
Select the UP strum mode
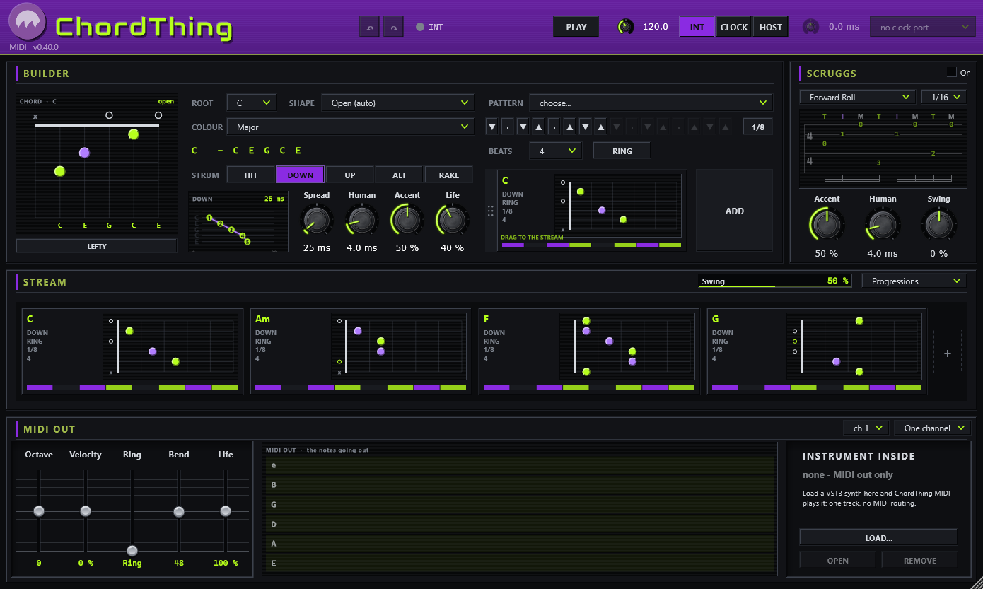click(350, 175)
